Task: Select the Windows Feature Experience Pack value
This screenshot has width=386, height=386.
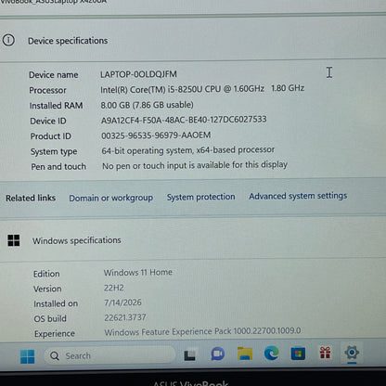Action: (x=202, y=331)
